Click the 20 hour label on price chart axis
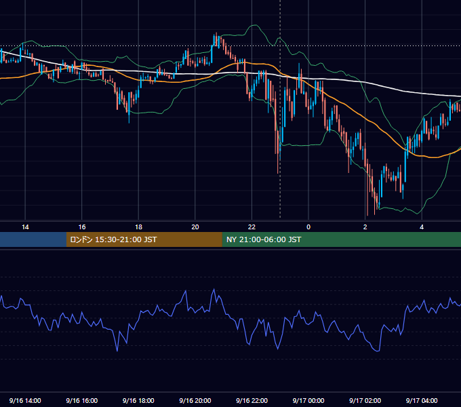This screenshot has width=461, height=407. coord(195,227)
